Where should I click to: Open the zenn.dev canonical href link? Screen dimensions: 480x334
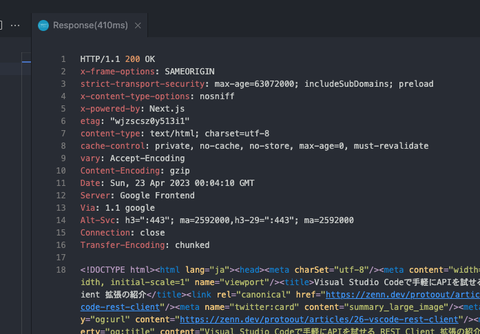(x=403, y=295)
